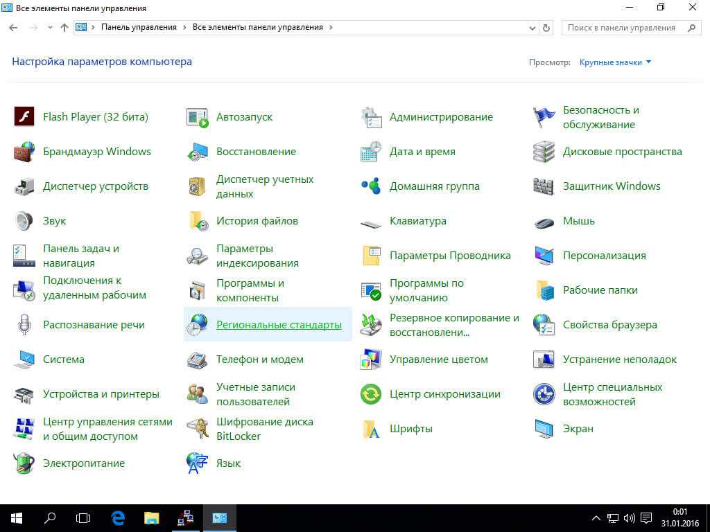Open the Защитник Windows icon
Viewport: 710px width, 532px height.
[544, 186]
